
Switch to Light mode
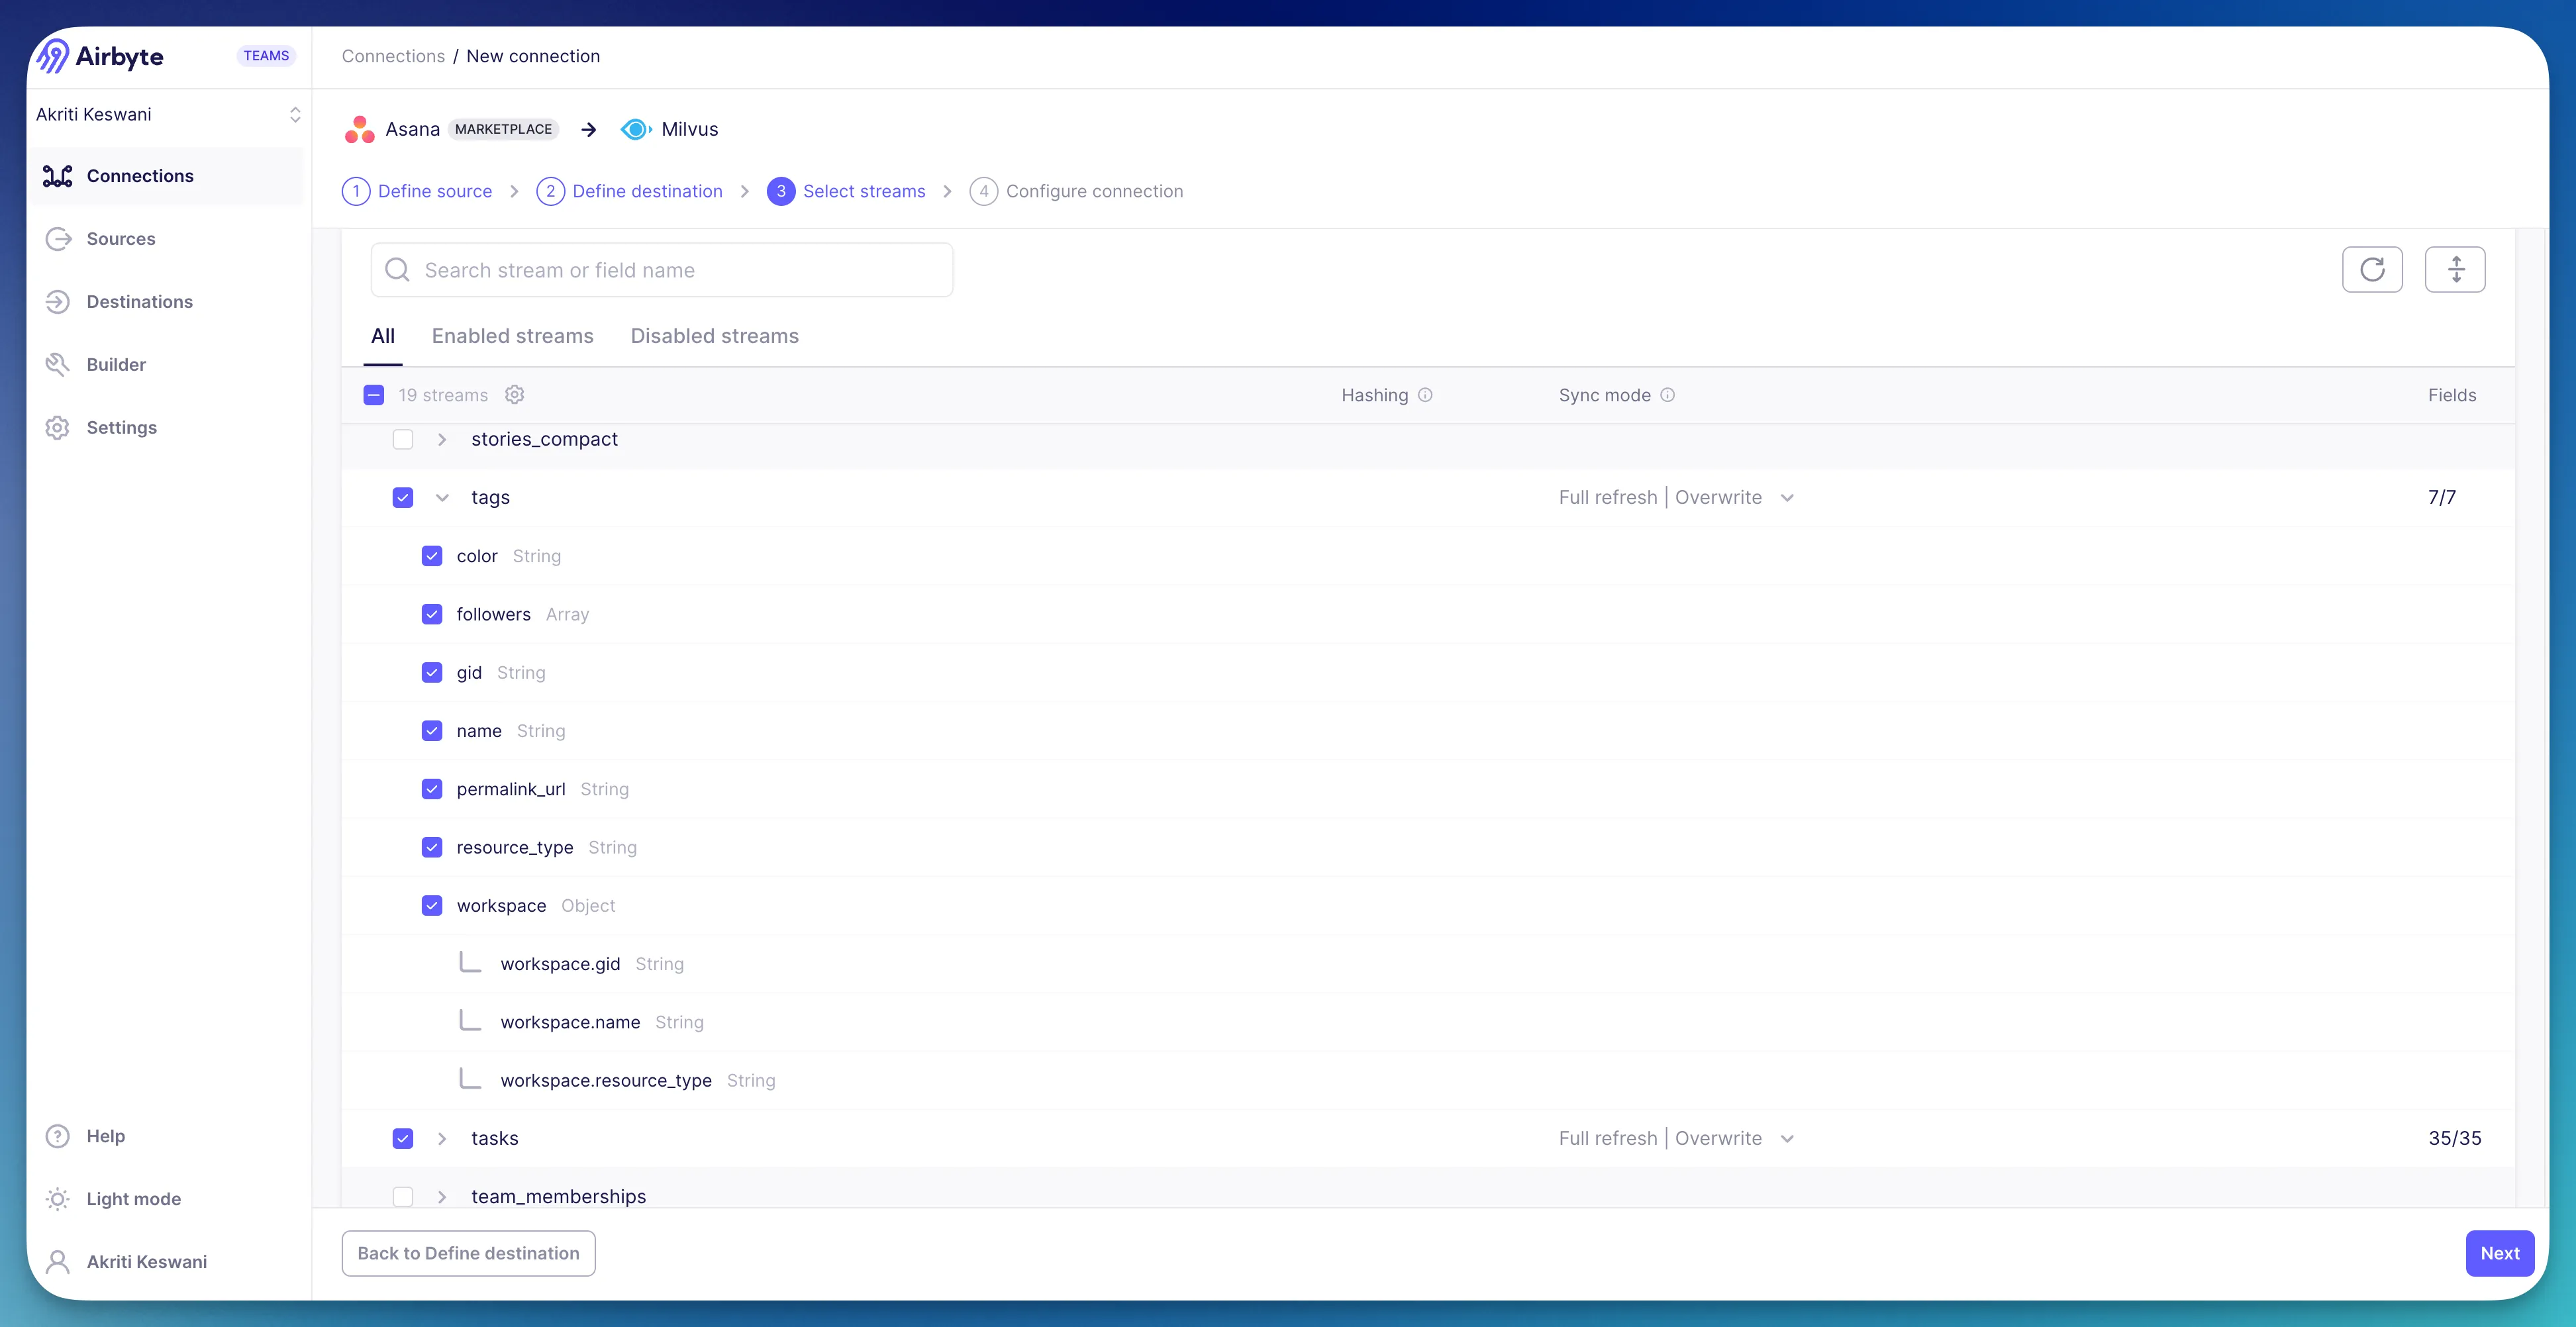(133, 1199)
